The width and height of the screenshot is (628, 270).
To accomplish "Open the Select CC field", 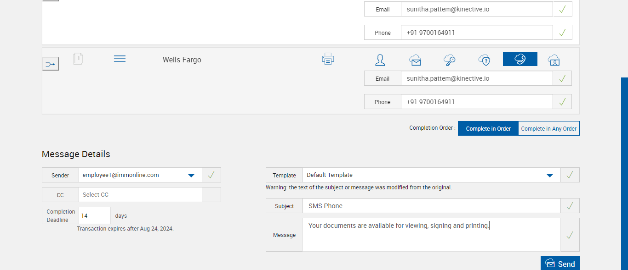I will coord(140,195).
